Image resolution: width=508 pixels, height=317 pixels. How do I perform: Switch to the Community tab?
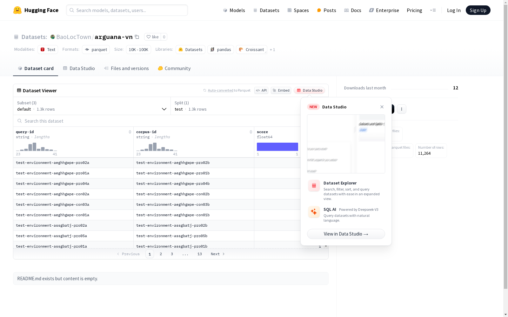point(174,68)
